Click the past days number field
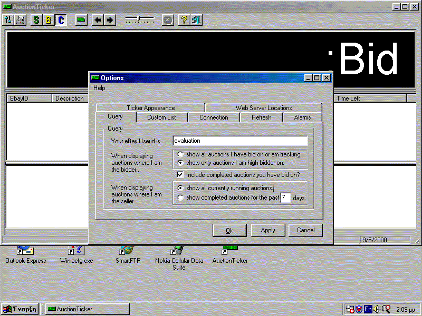 point(285,198)
